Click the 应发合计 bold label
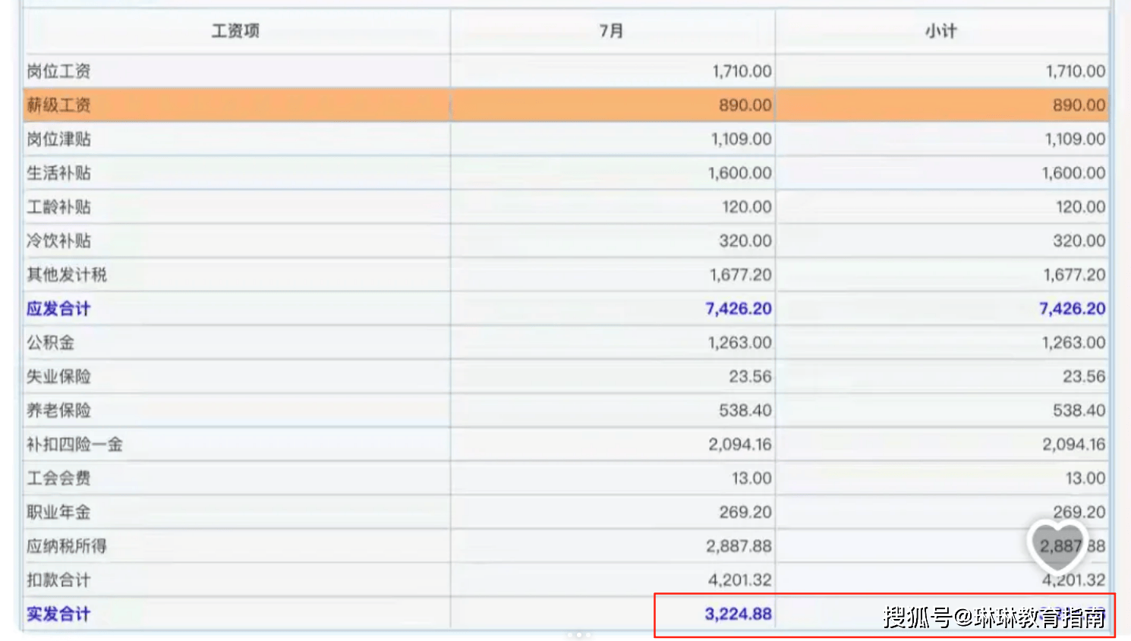1131x641 pixels. point(58,309)
